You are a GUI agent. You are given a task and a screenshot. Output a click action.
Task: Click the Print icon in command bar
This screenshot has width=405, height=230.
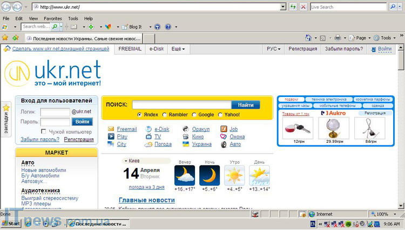(337, 38)
